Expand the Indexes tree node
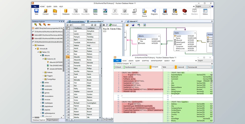Screen dimensions: 245x124 click(x=43, y=72)
